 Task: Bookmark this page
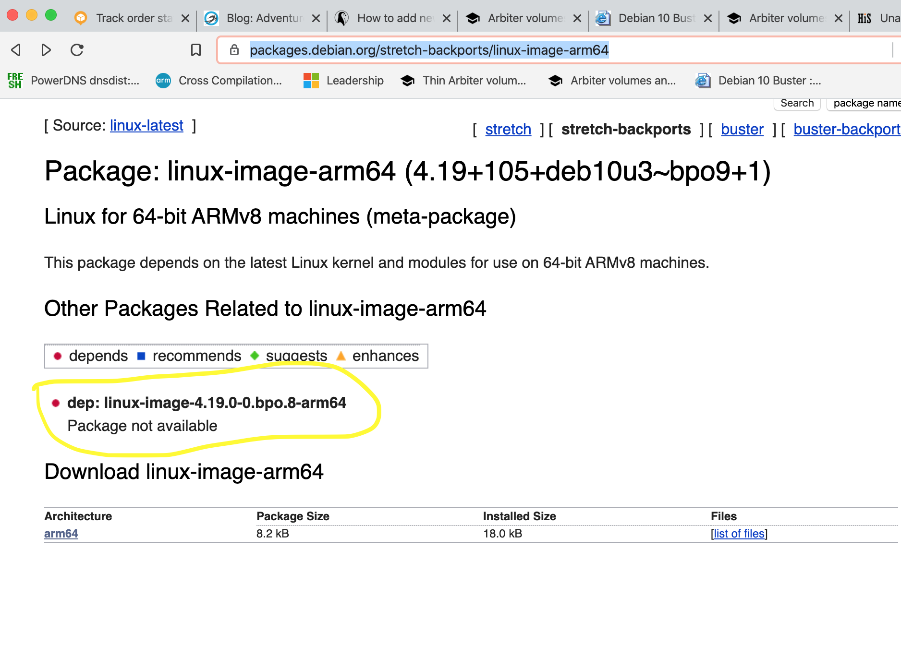pyautogui.click(x=195, y=50)
